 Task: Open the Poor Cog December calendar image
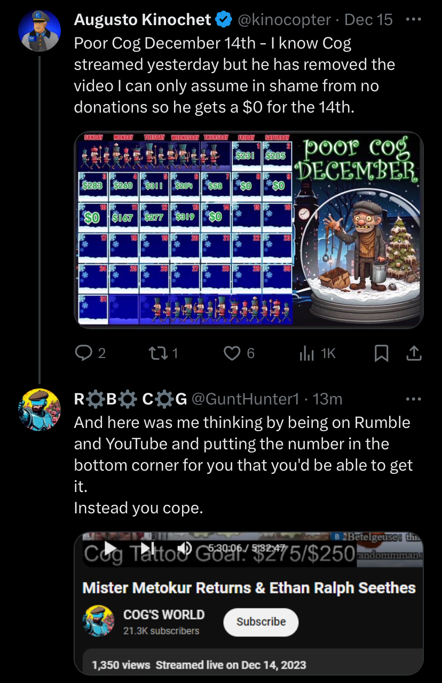248,229
